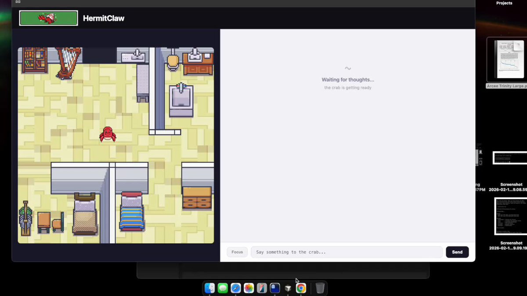The height and width of the screenshot is (296, 527).
Task: Open Messages from the dock
Action: (223, 288)
